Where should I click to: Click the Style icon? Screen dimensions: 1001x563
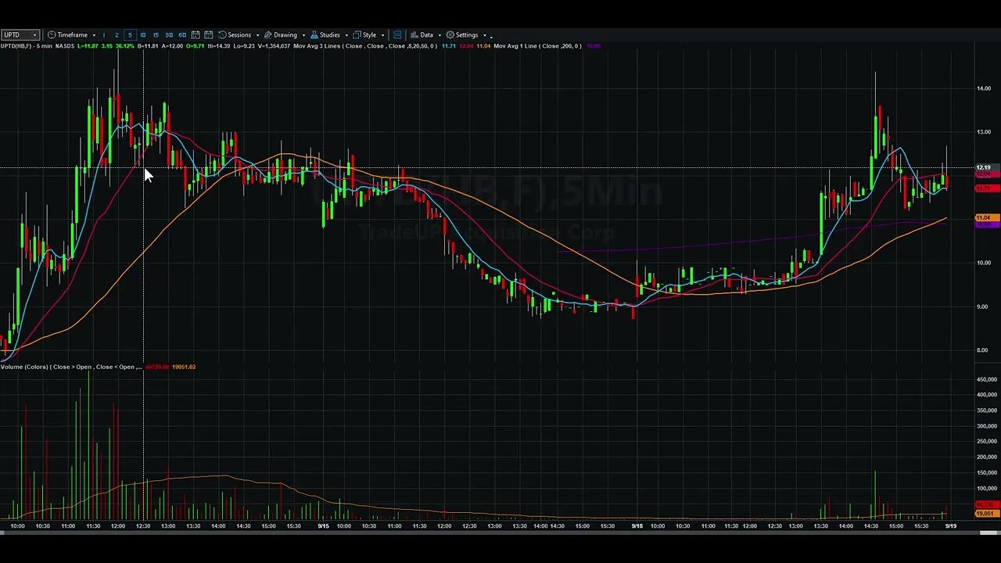click(357, 34)
